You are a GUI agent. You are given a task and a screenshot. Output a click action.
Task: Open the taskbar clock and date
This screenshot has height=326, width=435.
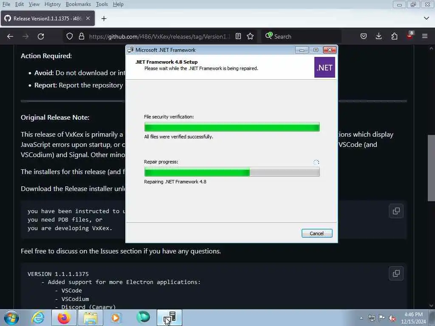click(x=413, y=318)
